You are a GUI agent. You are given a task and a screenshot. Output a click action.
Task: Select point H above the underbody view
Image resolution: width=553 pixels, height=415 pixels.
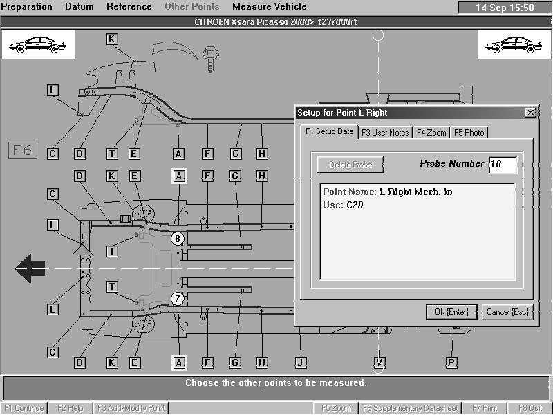click(262, 176)
